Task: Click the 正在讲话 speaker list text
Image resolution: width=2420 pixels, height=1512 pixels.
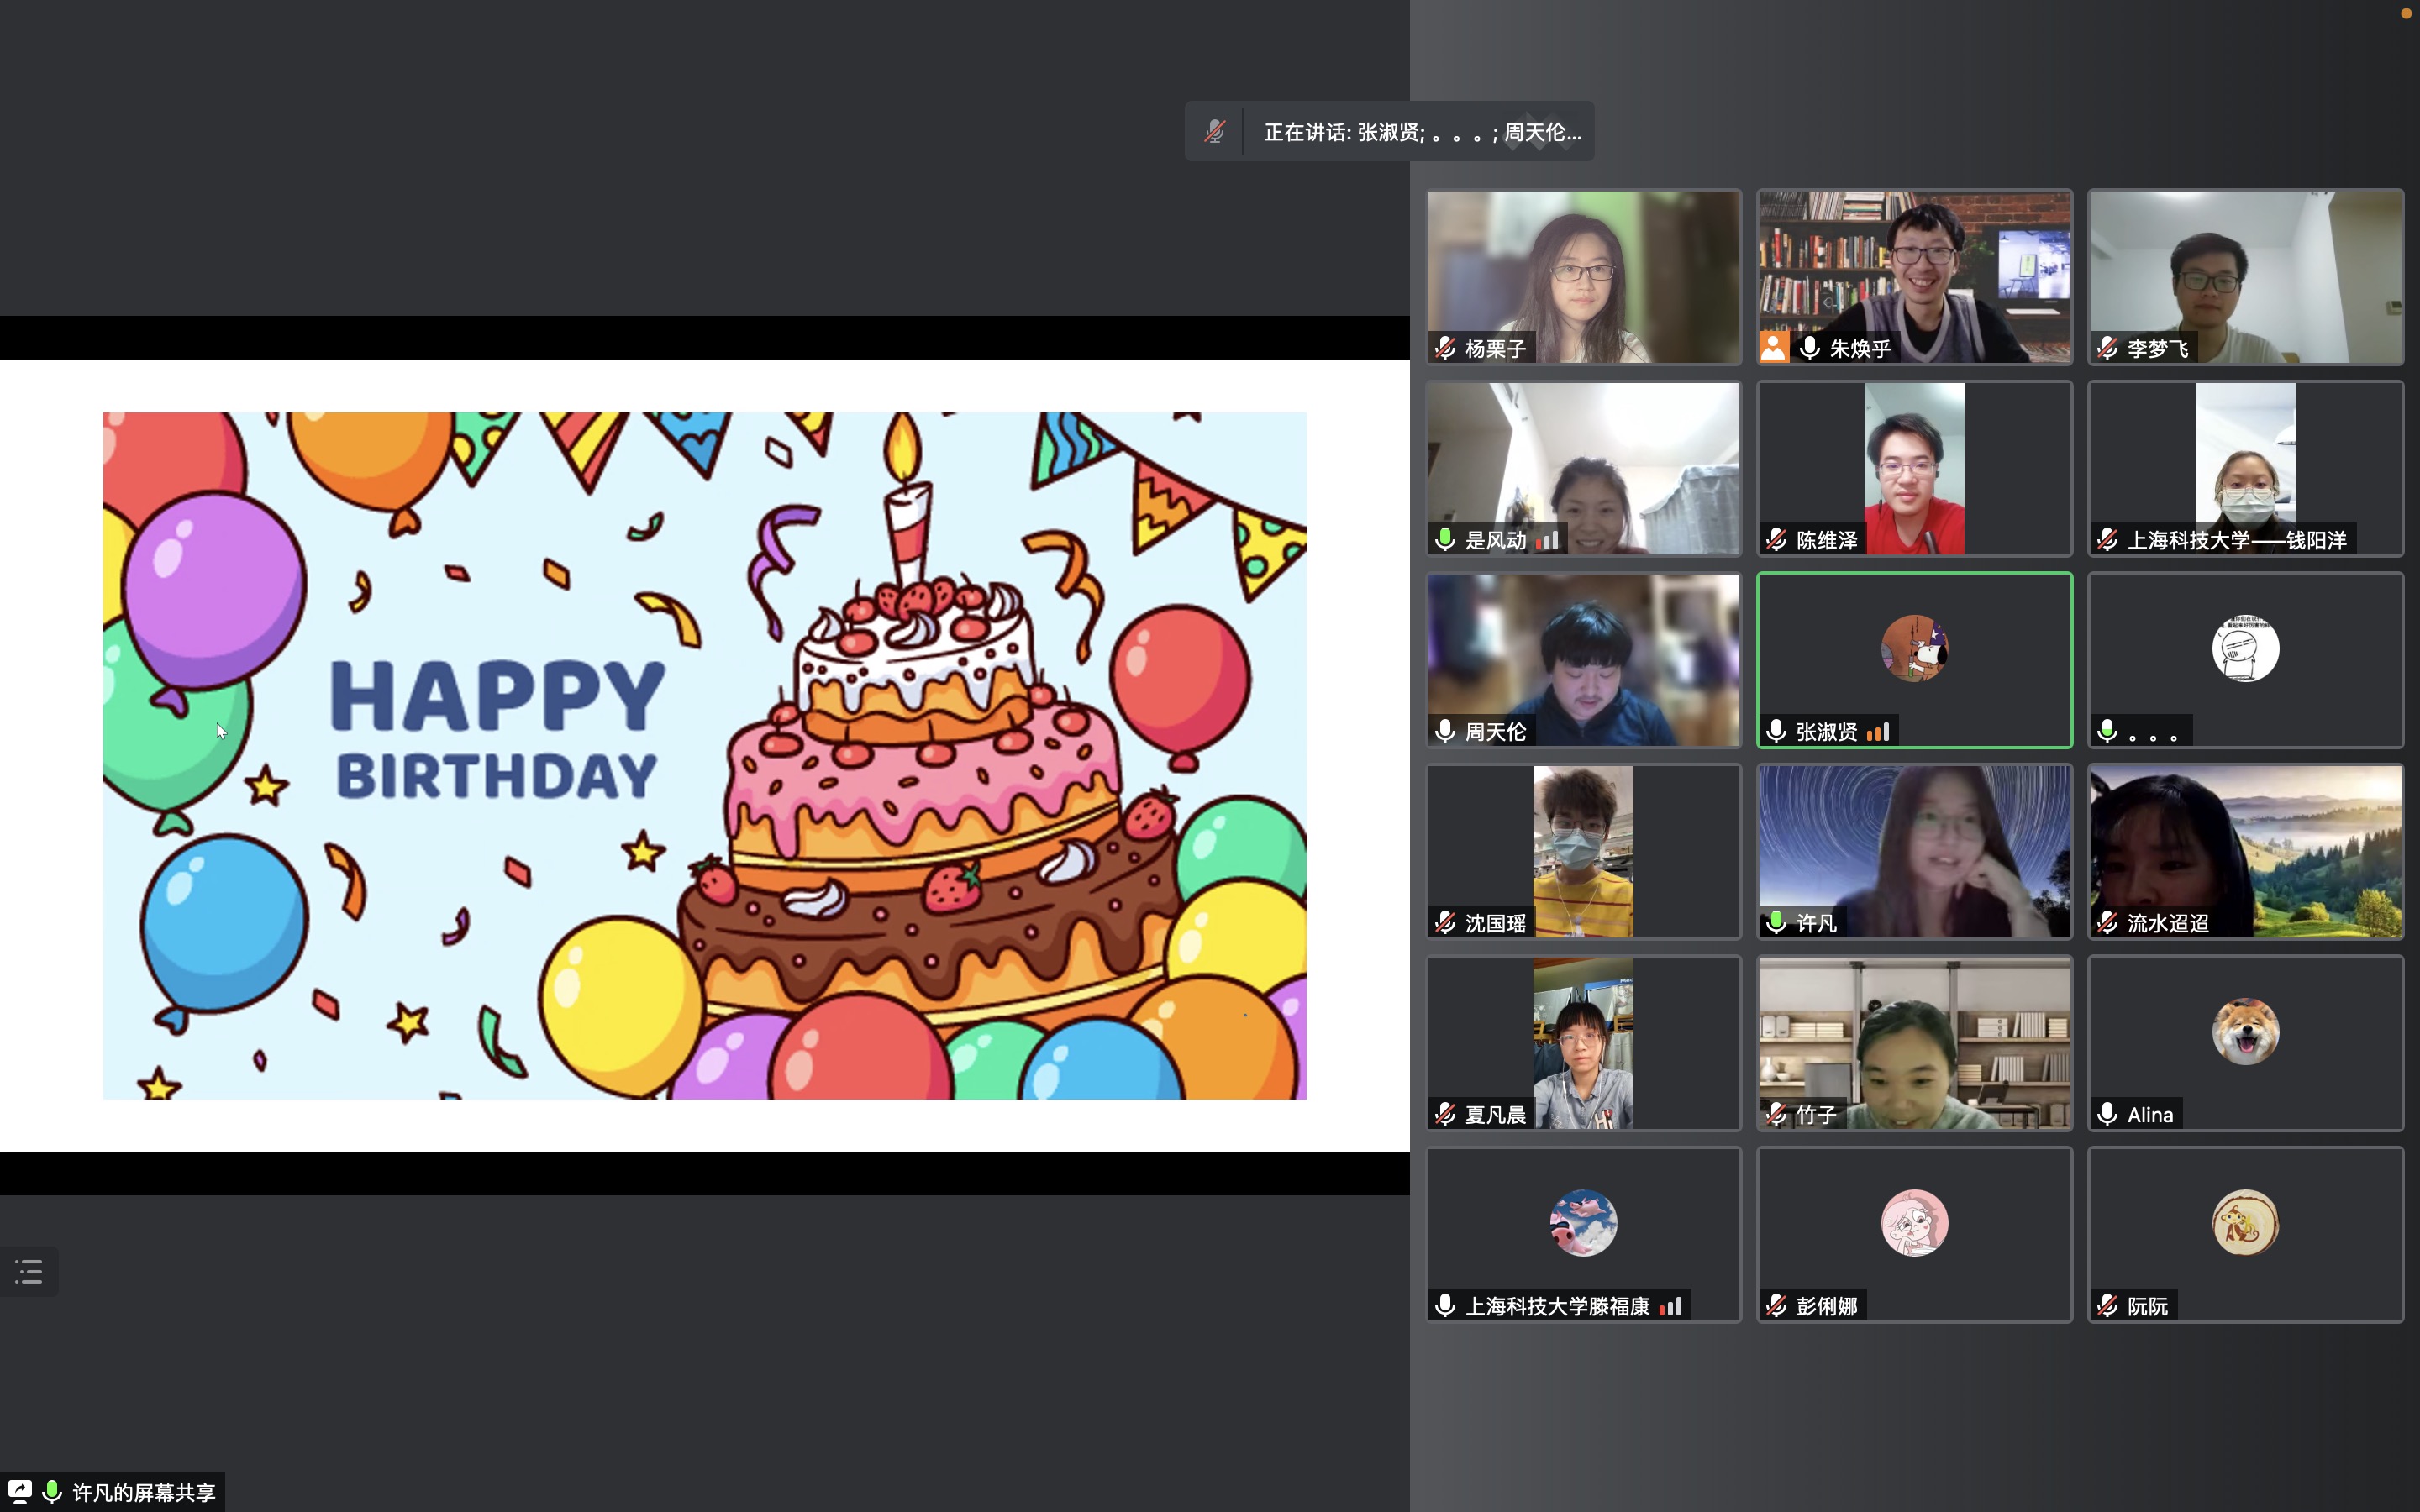Action: [1422, 132]
